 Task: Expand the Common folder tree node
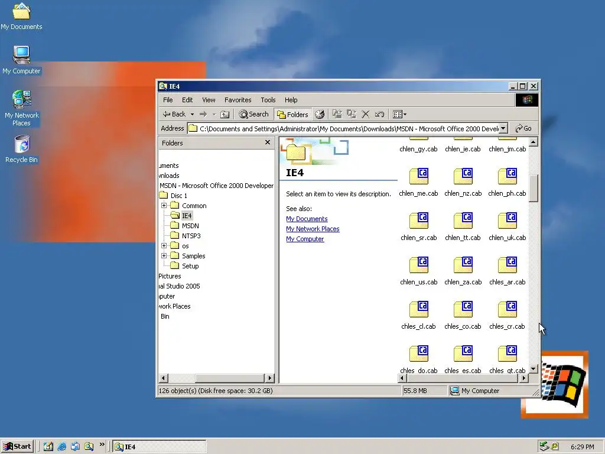[x=164, y=205]
